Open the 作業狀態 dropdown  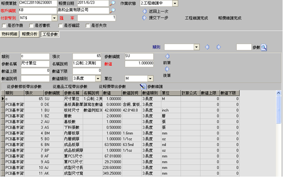175,4
